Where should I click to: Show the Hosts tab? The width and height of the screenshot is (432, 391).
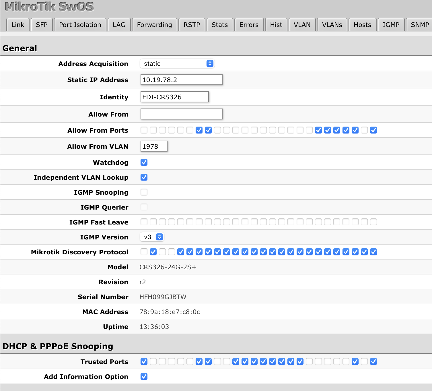[x=362, y=25]
